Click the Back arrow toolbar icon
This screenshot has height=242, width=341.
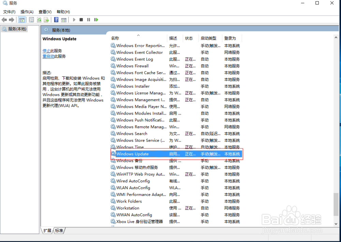[4, 20]
